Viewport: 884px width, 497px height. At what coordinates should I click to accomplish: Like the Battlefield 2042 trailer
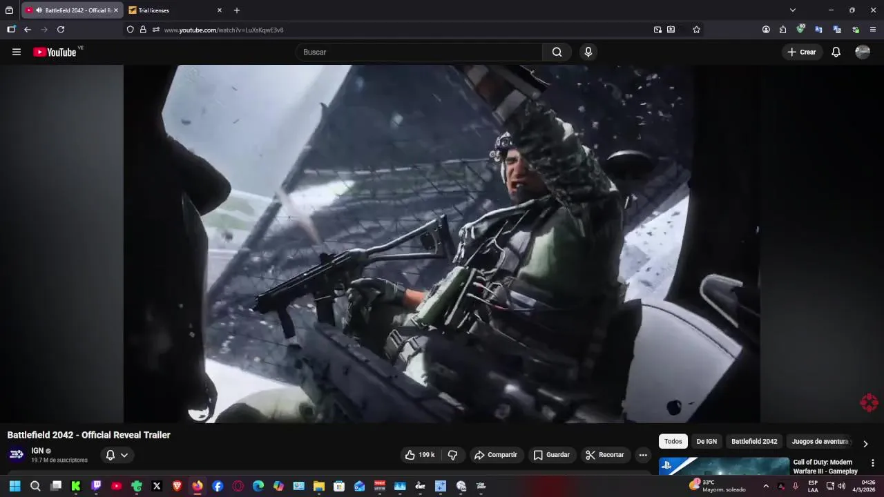pyautogui.click(x=420, y=455)
